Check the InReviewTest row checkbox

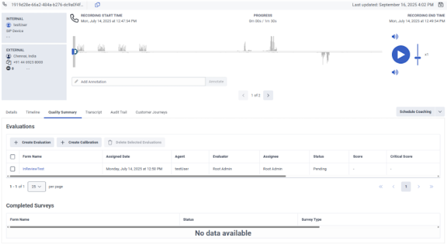point(13,169)
